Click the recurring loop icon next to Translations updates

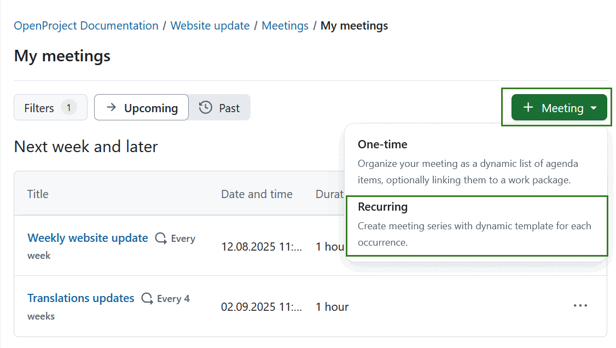(x=147, y=298)
